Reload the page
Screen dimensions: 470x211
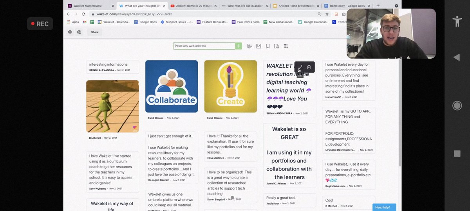click(83, 14)
